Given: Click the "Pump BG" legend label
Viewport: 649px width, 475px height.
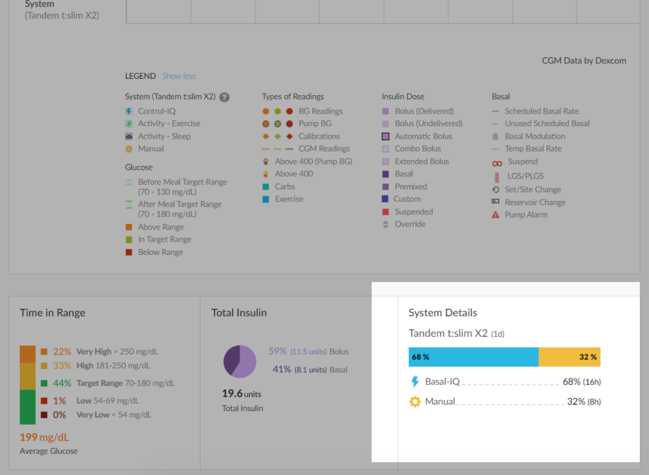Looking at the screenshot, I should pyautogui.click(x=315, y=123).
